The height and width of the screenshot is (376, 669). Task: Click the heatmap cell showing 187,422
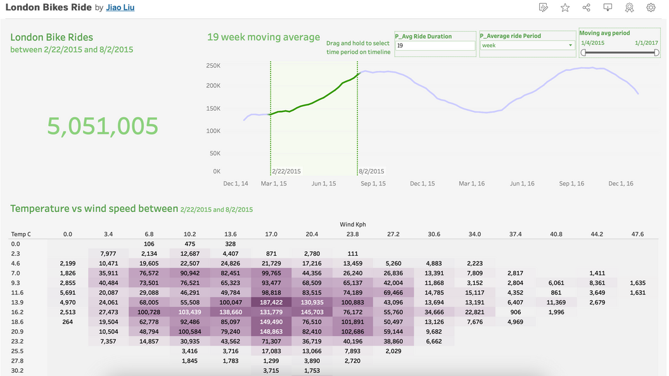(x=271, y=302)
